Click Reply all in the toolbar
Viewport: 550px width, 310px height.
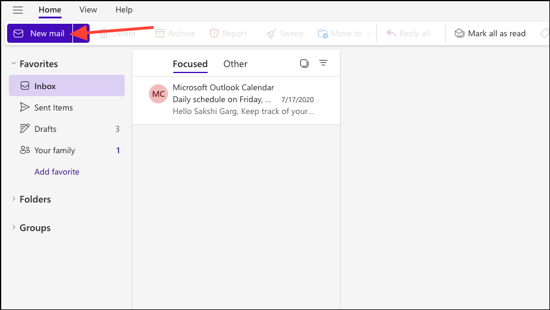tap(408, 33)
